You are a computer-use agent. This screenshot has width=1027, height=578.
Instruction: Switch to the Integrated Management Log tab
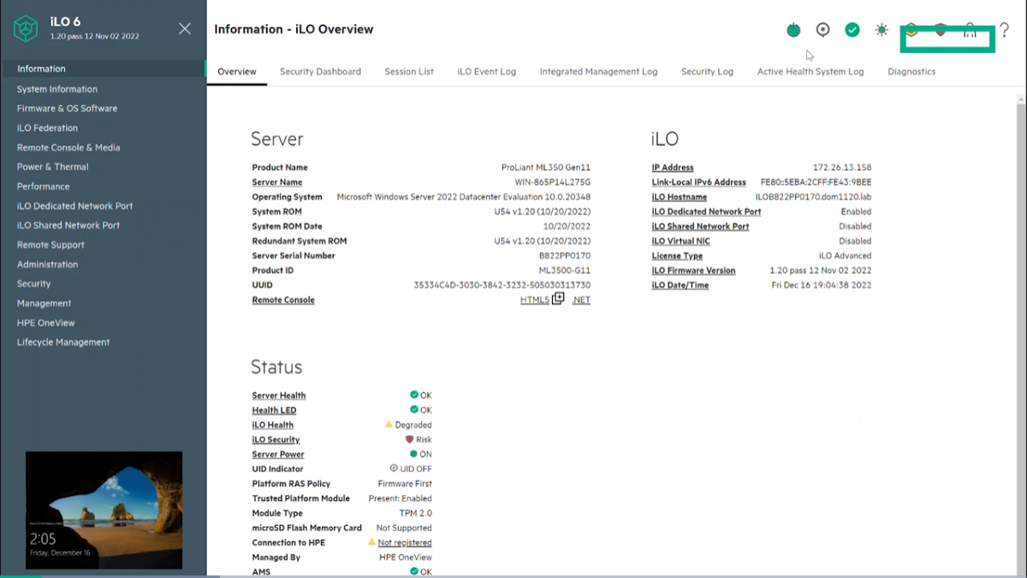[598, 72]
